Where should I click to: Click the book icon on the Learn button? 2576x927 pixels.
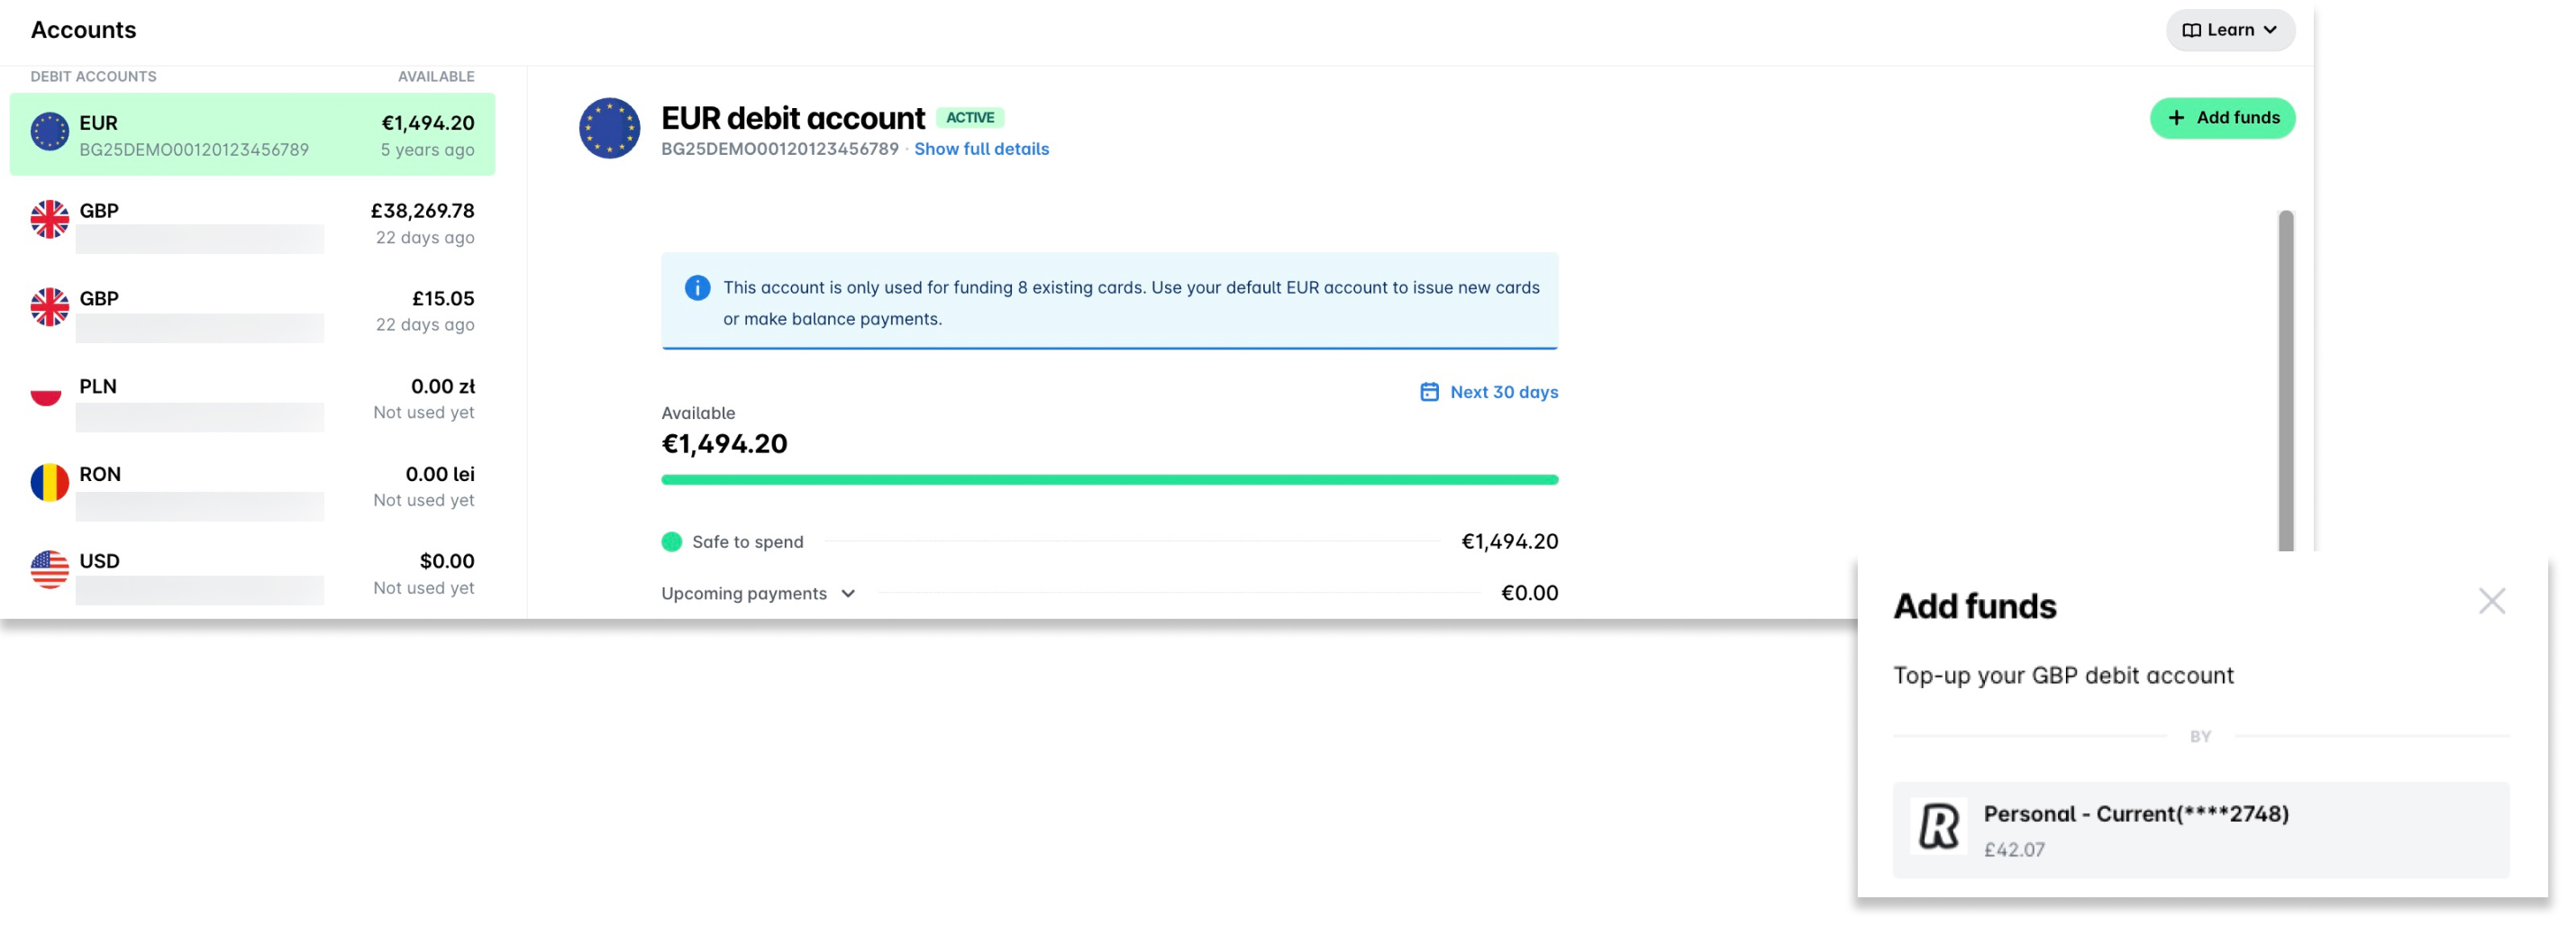pyautogui.click(x=2191, y=29)
